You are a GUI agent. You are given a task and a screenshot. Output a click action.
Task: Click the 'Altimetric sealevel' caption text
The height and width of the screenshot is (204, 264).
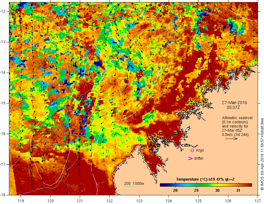(237, 118)
